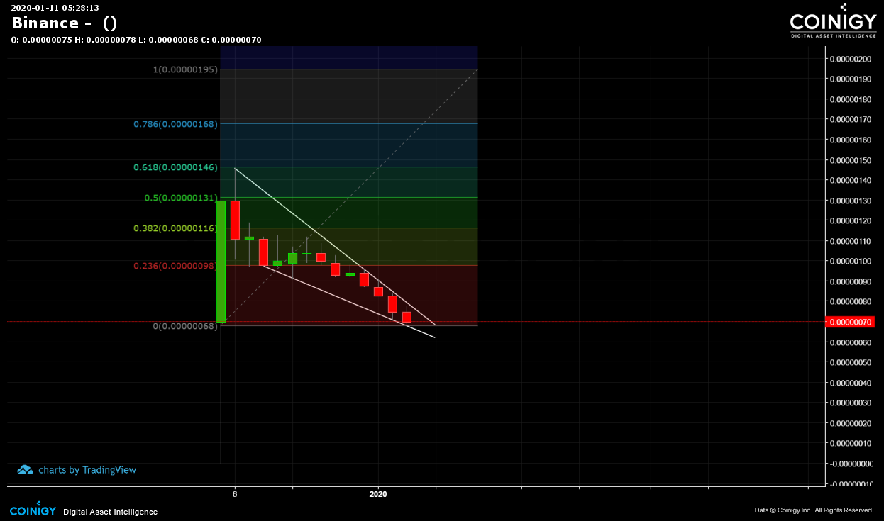Select the Fibonacci 0.786(0.00000168) level label
This screenshot has height=521, width=884.
tap(176, 124)
